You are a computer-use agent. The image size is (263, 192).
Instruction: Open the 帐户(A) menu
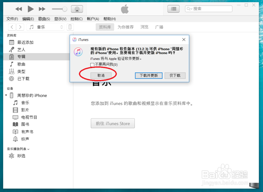tap(93, 19)
